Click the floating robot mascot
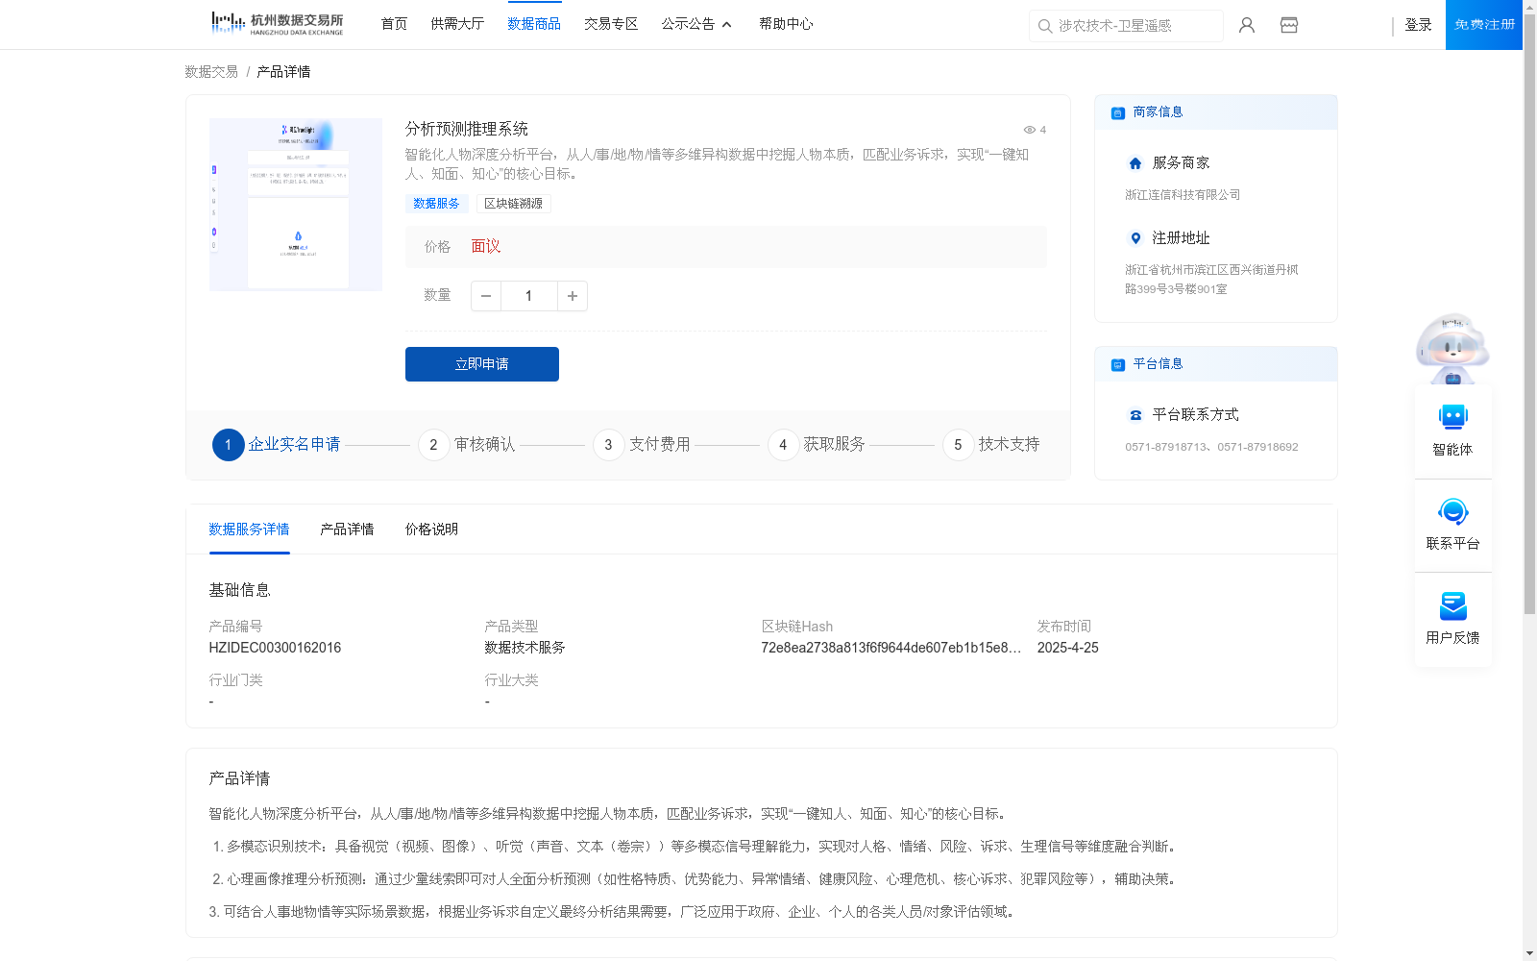This screenshot has height=961, width=1537. (1452, 348)
